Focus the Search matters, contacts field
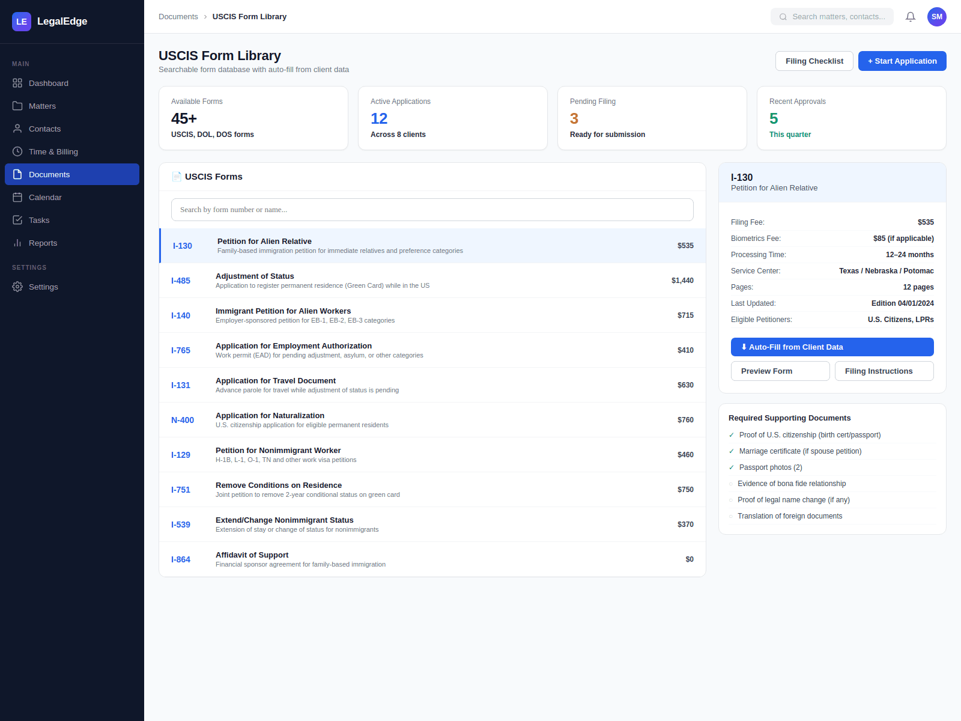 (832, 17)
